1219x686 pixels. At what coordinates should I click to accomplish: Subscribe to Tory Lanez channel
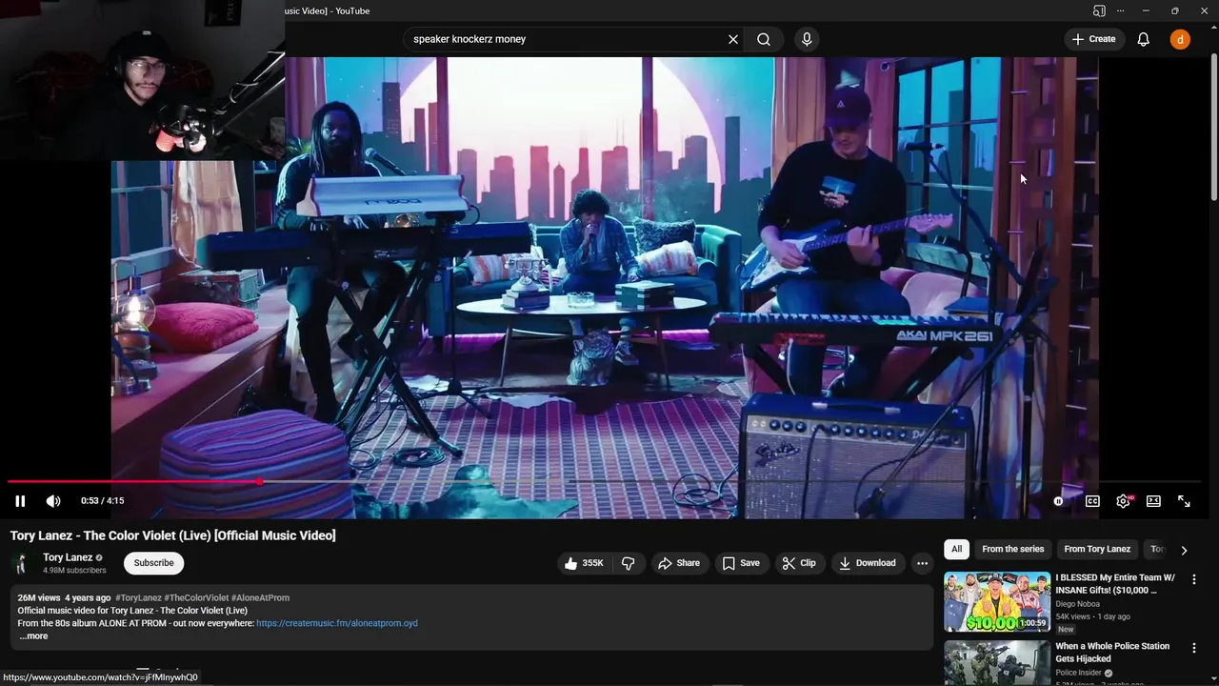pyautogui.click(x=153, y=563)
